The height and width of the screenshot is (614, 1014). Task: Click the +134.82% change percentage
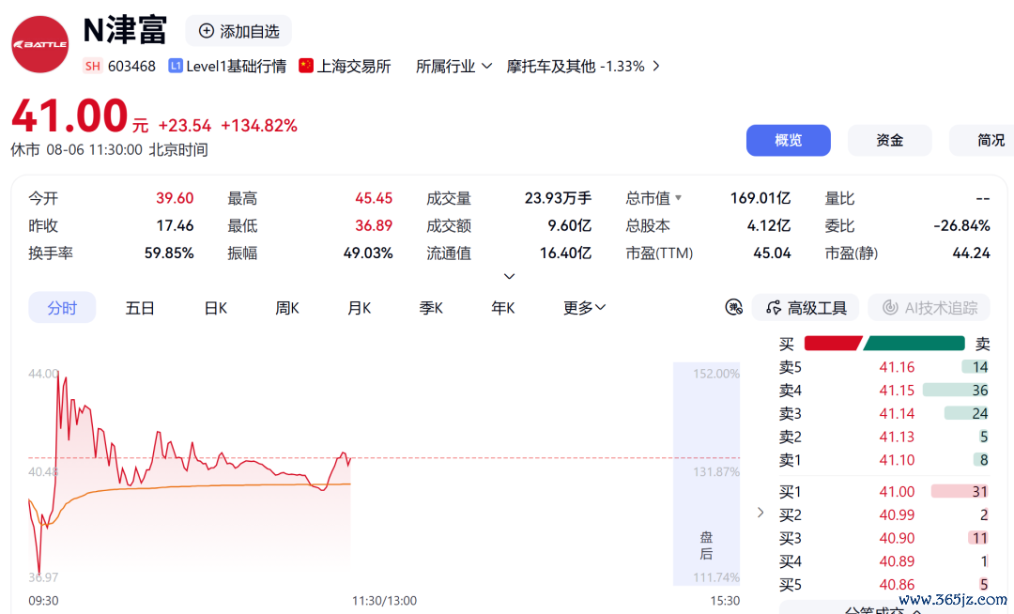point(259,126)
